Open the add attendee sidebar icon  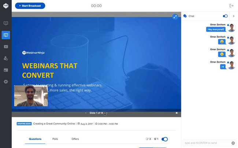6,58
